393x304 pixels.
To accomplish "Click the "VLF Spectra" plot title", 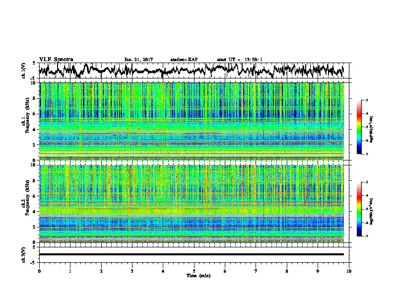I will 56,60.
